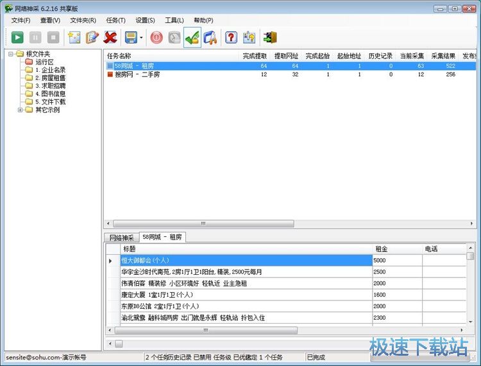
Task: Select the 渝北鸳鸯 融科城两房 result row
Action: [246, 318]
